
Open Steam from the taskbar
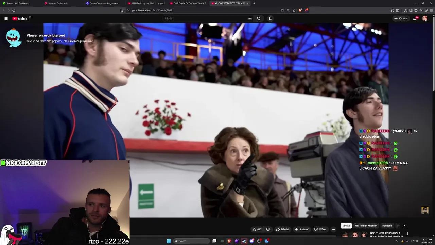(x=244, y=241)
